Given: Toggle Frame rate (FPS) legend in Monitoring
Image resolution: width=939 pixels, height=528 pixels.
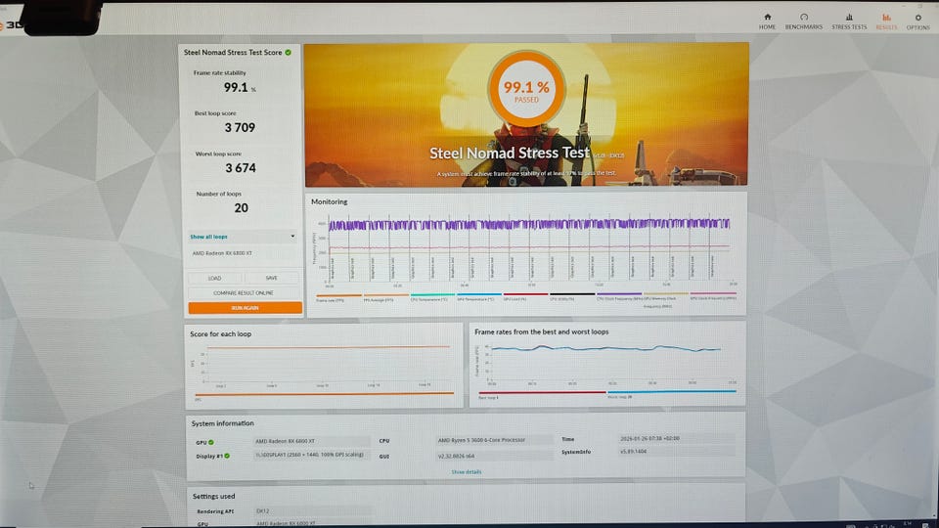Looking at the screenshot, I should (338, 297).
